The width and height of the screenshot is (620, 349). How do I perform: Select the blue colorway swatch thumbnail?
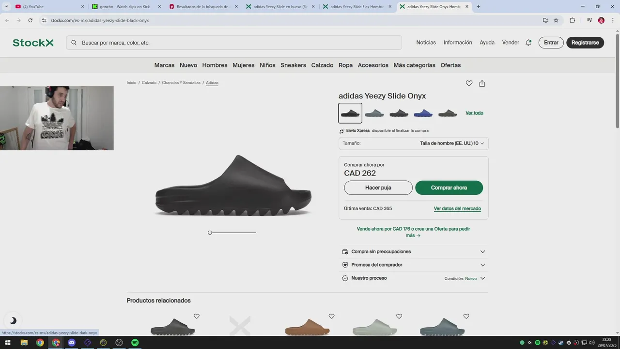tap(423, 113)
